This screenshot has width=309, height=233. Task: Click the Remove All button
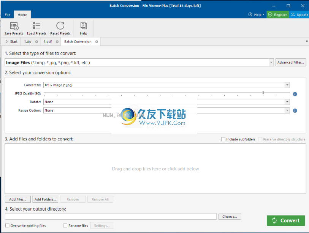pos(100,199)
